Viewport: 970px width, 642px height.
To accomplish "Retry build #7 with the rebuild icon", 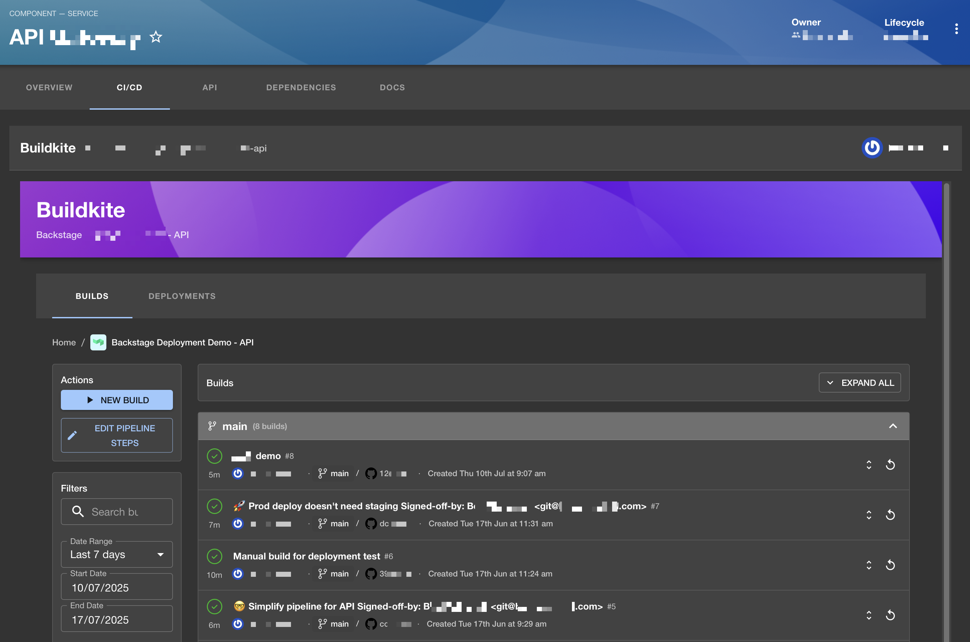I will 891,515.
